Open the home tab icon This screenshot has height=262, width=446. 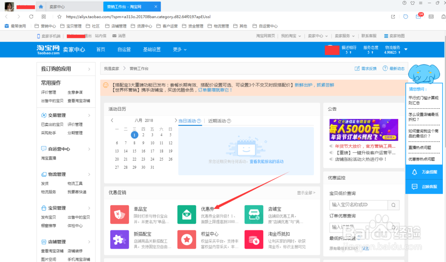tap(41, 7)
